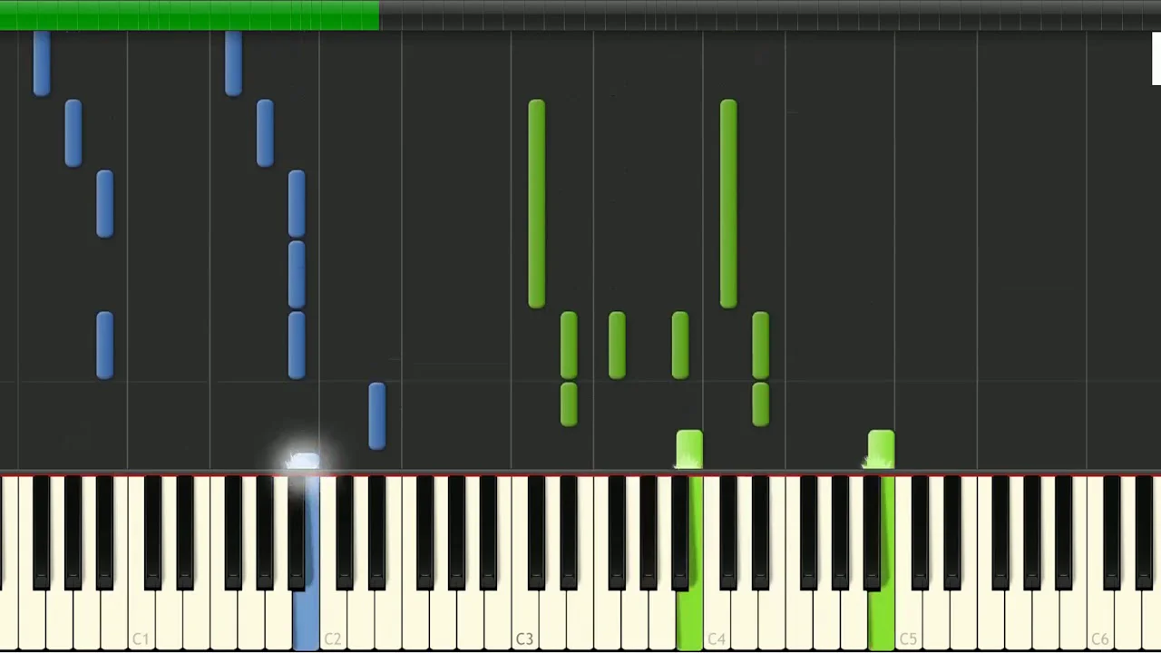Screen dimensions: 1161x653
Task: Click the leftmost tall green note bar
Action: coord(537,204)
